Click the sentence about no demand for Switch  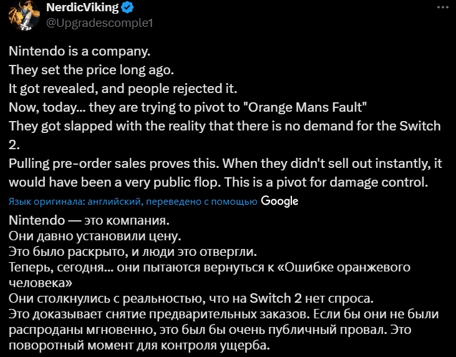[x=225, y=135]
